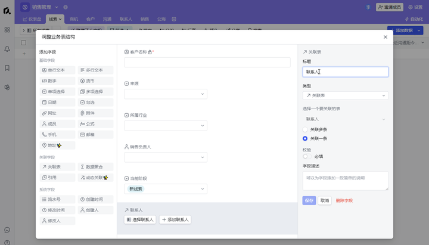This screenshot has width=429, height=245.
Task: Expand the 销售管理 workspace chevron
Action: point(57,7)
